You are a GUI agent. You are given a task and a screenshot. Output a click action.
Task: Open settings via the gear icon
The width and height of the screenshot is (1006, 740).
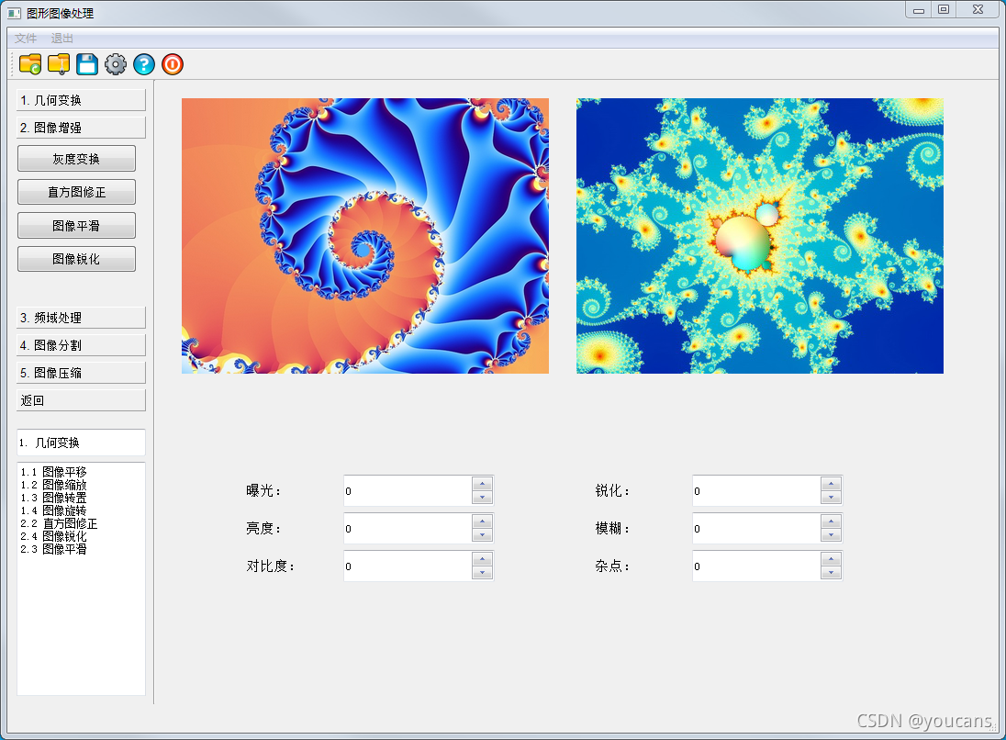pos(115,64)
